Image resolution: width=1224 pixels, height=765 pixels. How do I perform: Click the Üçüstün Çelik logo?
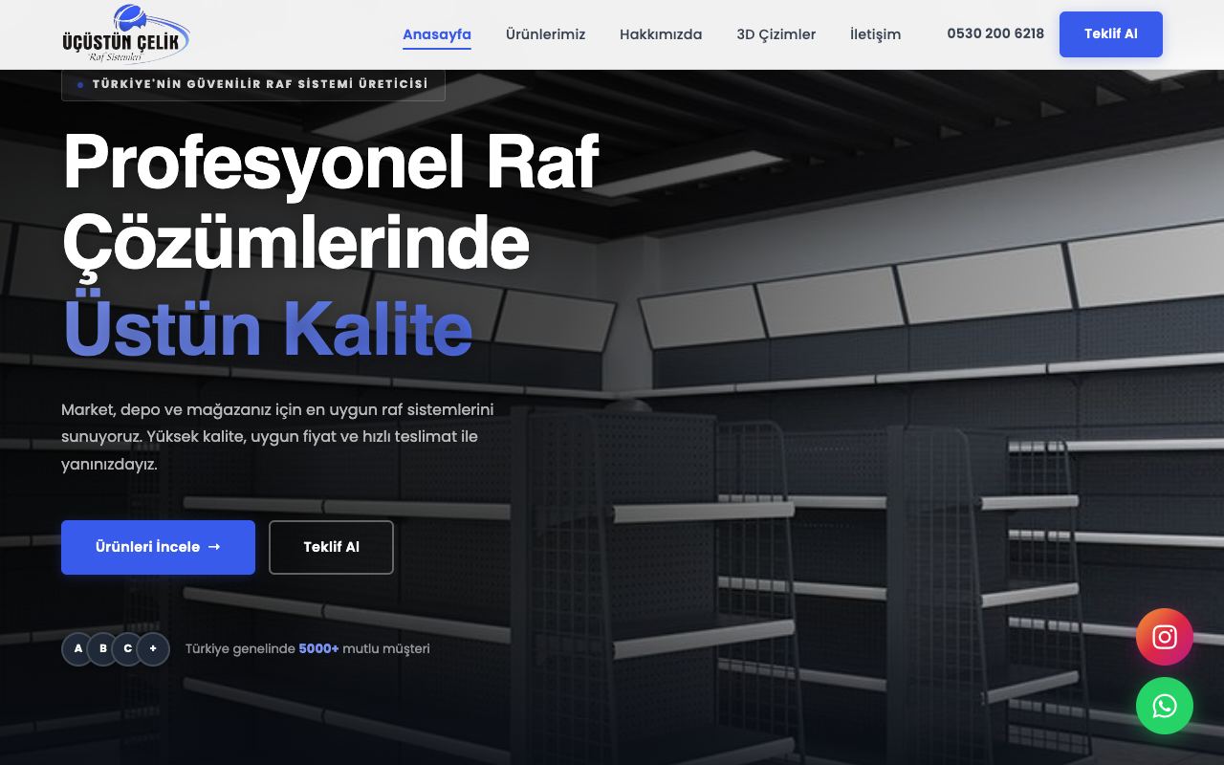[125, 34]
